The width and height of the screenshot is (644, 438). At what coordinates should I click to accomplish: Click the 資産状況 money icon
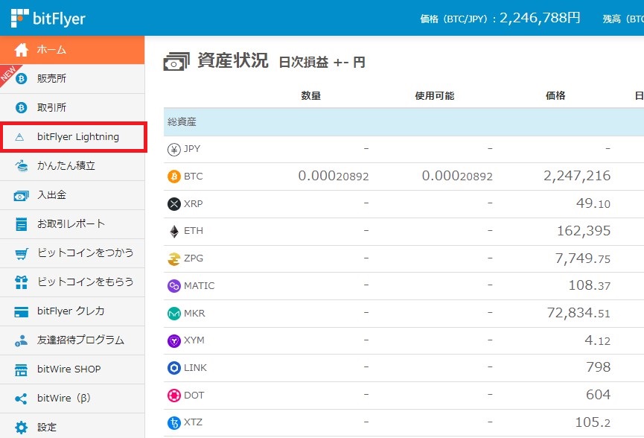point(176,62)
